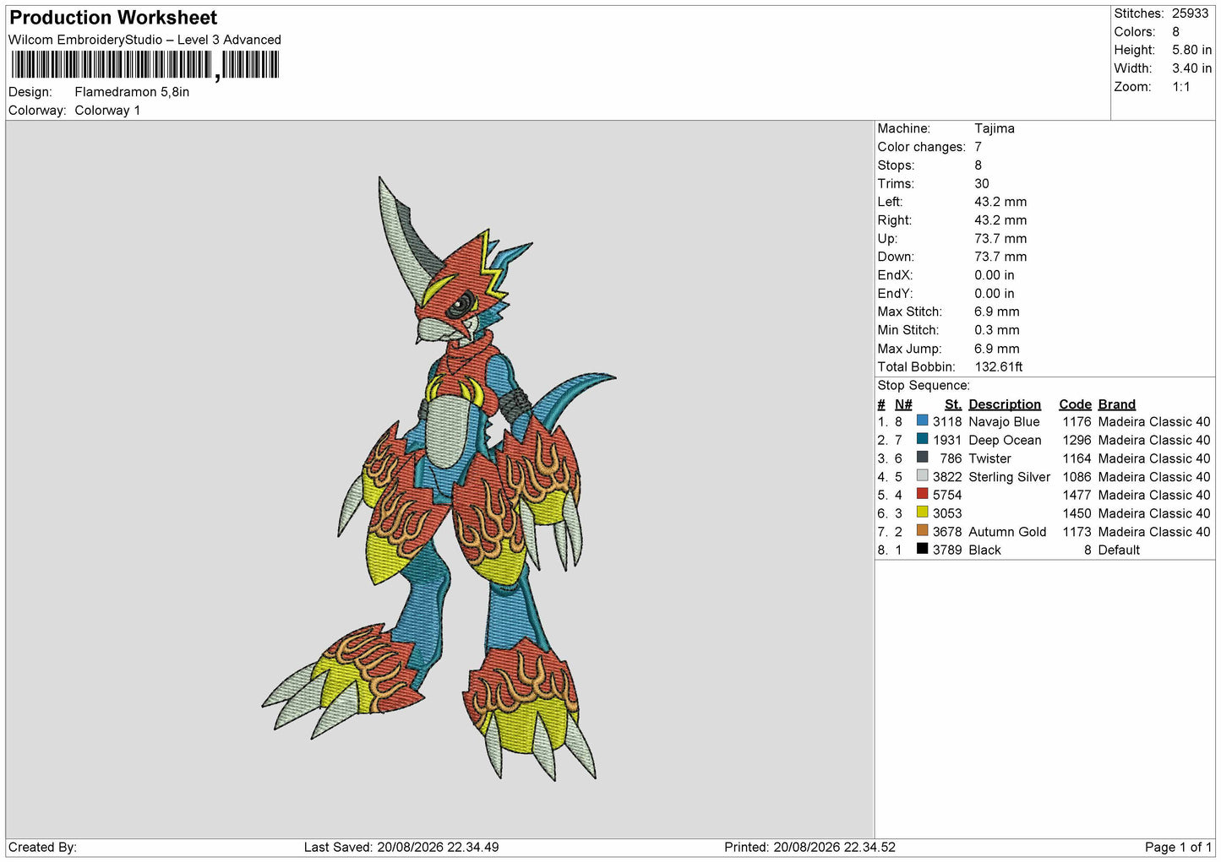The image size is (1221, 862).
Task: Click the Max Stitch value '6.9 mm'
Action: [x=997, y=312]
